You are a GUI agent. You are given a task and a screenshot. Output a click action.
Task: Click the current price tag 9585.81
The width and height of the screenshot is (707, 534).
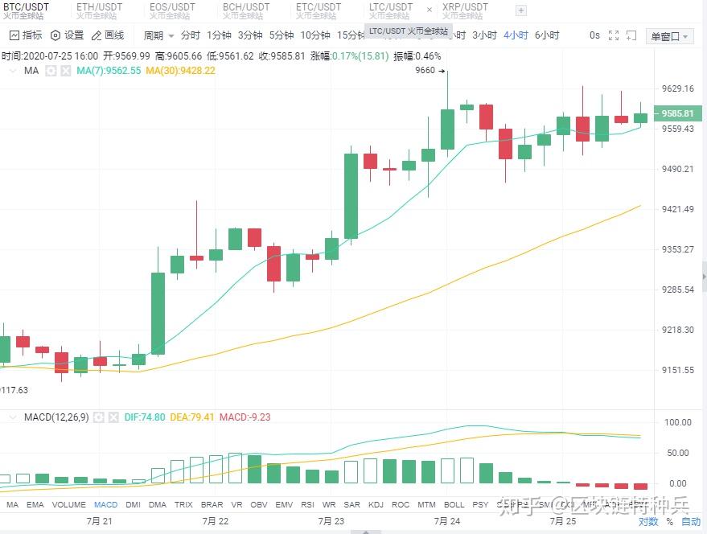679,113
